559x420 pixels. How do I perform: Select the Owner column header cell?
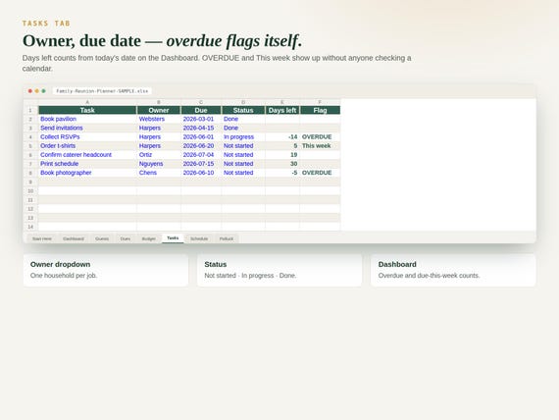[x=159, y=110]
